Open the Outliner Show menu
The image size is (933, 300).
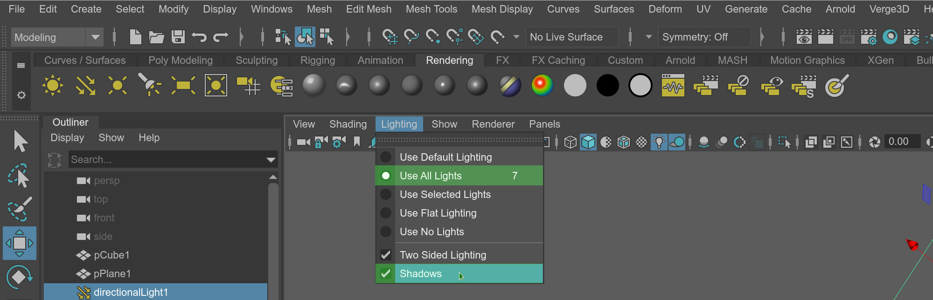click(x=111, y=137)
